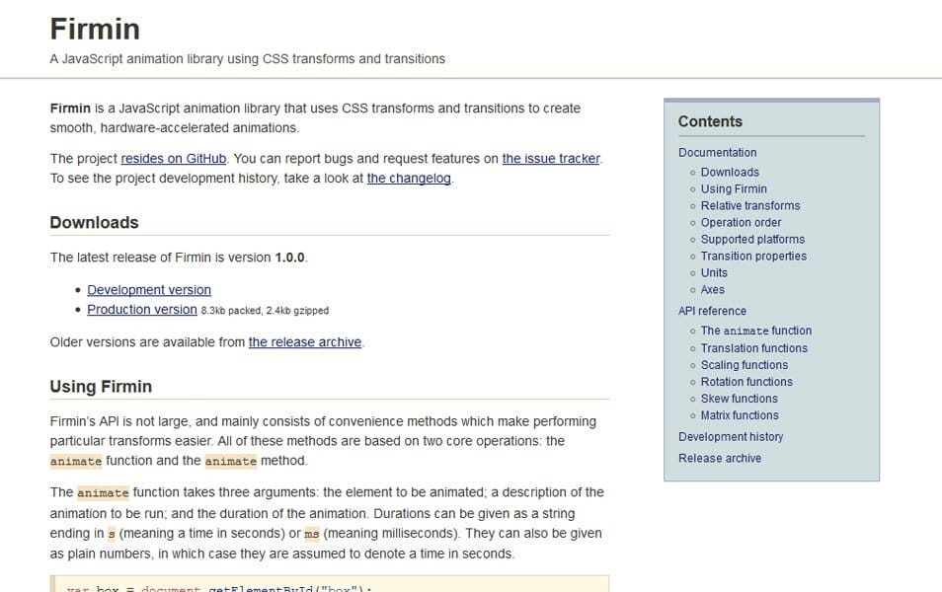This screenshot has height=592, width=942.
Task: Open Scaling functions contents entry
Action: click(745, 365)
